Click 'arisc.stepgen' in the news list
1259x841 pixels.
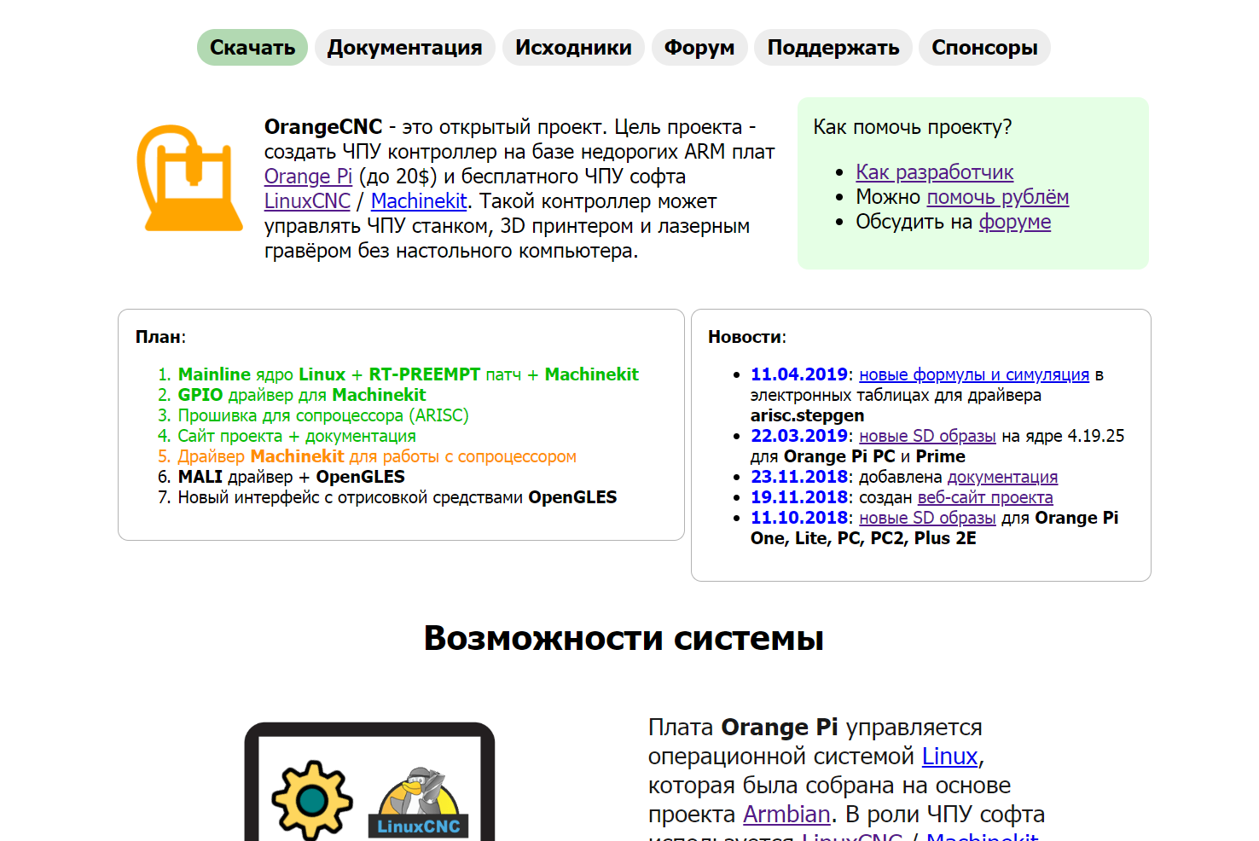(x=807, y=415)
